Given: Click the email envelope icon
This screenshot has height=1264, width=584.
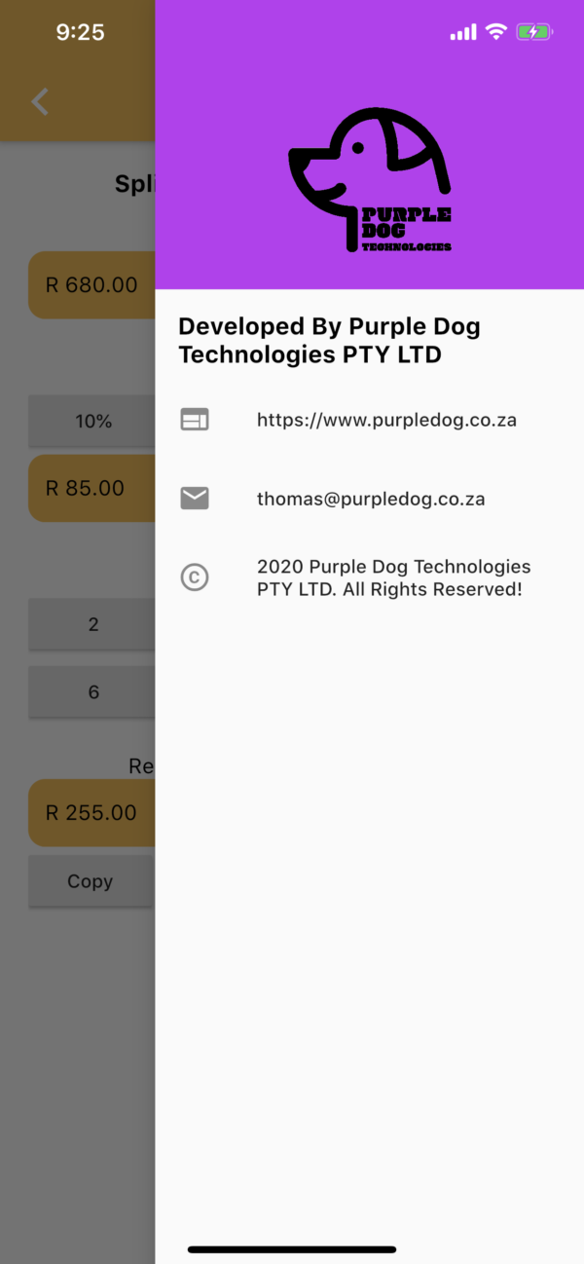Looking at the screenshot, I should [195, 499].
